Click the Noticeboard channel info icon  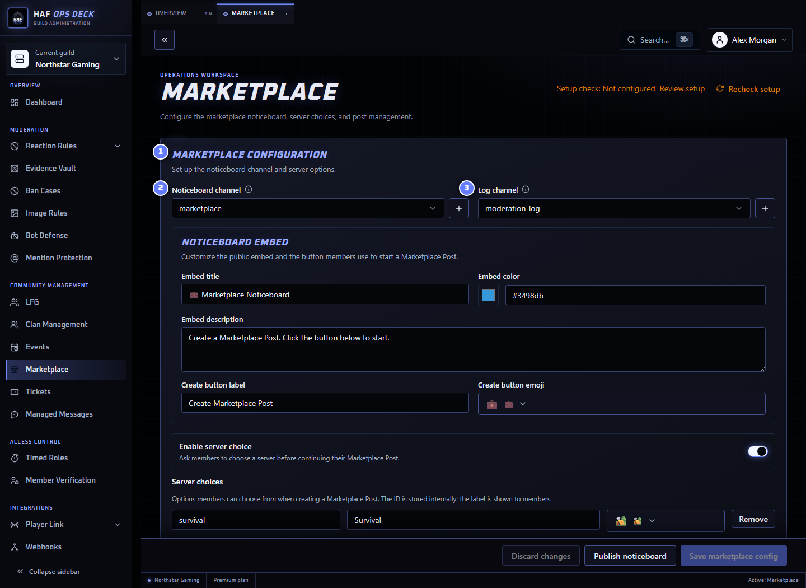click(x=249, y=189)
